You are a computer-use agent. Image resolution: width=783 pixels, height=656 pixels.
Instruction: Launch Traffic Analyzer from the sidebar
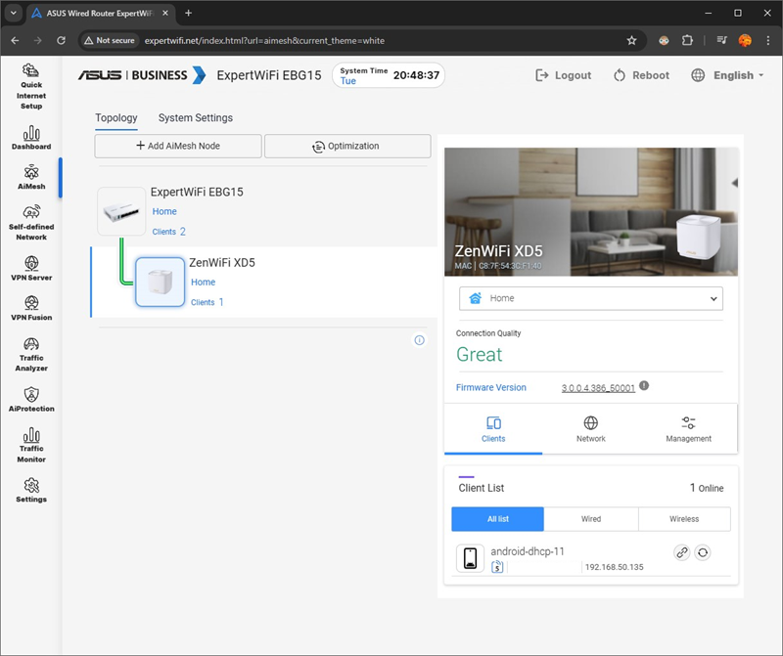click(31, 354)
